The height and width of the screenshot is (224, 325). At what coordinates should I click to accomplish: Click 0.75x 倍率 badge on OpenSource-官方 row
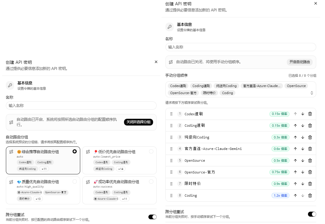coord(279,172)
